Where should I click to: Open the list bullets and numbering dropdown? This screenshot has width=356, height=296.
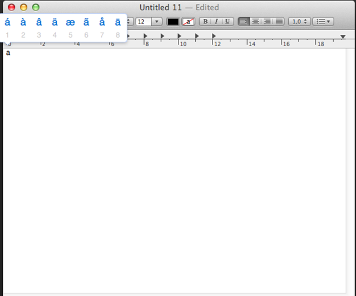[x=323, y=22]
